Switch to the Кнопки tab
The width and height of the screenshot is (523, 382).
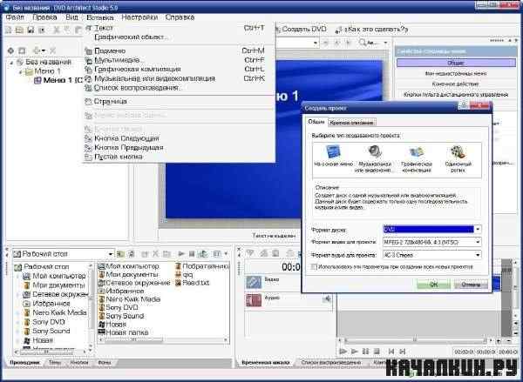pos(79,362)
